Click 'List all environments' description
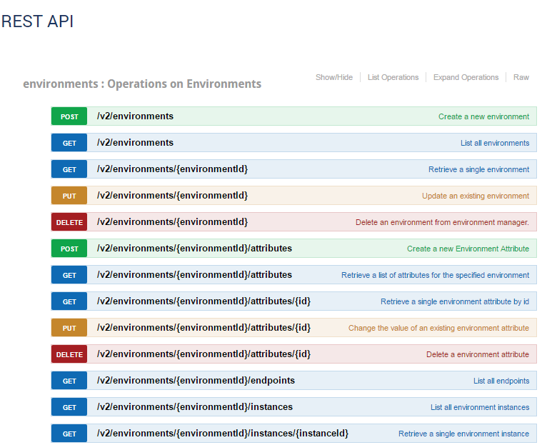Screen dimensions: 542x445 coord(495,143)
